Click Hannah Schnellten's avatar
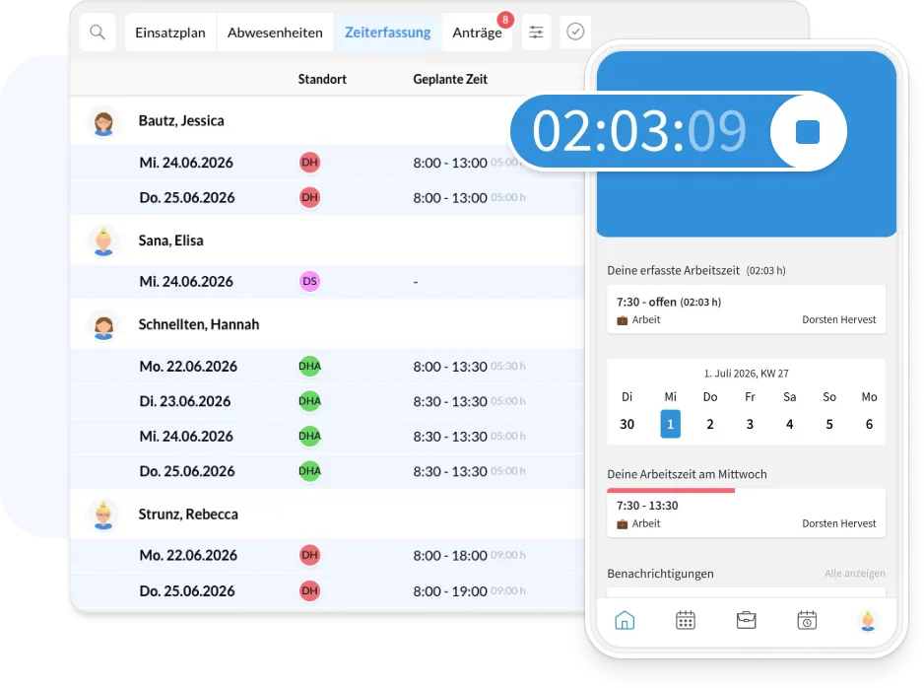The image size is (924, 688). 103,325
